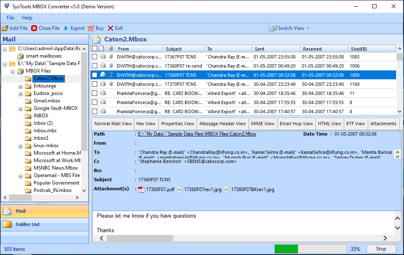Open the Switch View dropdown
The width and height of the screenshot is (404, 255).
click(x=290, y=28)
